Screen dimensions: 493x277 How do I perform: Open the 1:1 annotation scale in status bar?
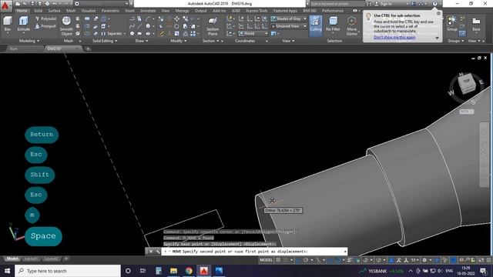[x=414, y=260]
